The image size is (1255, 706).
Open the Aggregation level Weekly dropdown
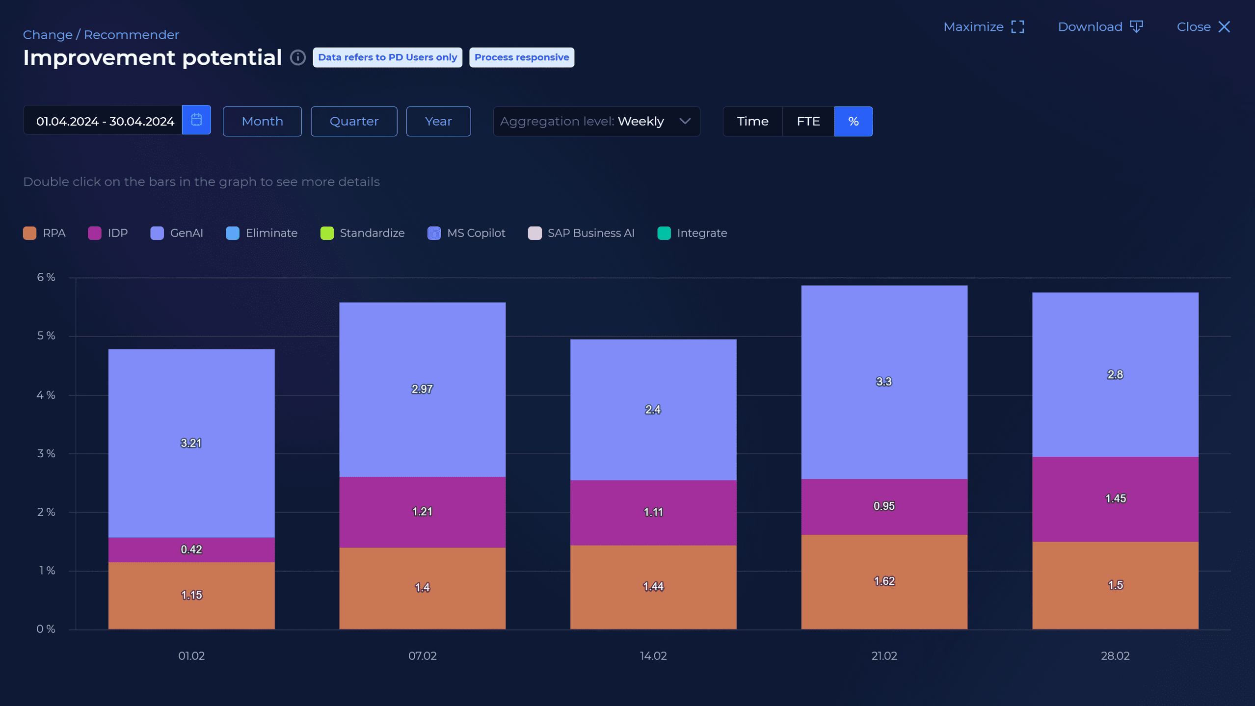(596, 121)
